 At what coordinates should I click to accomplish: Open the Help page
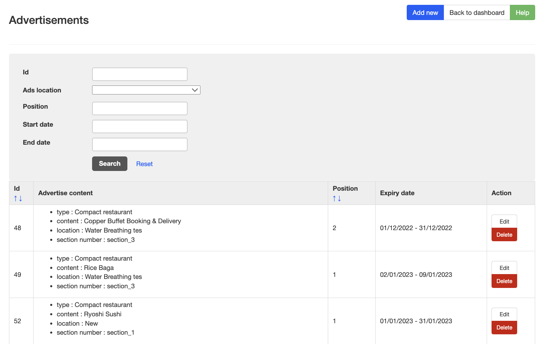pyautogui.click(x=522, y=12)
